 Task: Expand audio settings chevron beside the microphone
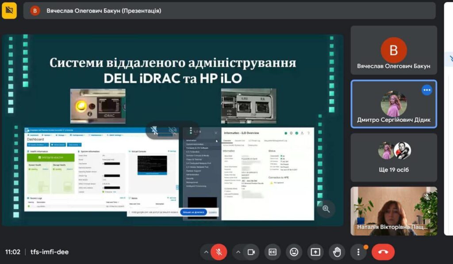(205, 252)
